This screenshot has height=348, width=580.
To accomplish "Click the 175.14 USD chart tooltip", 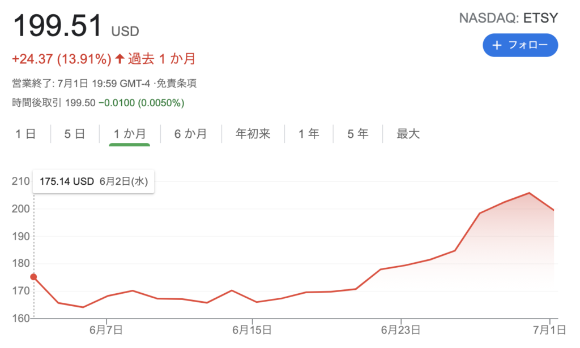I will (x=94, y=182).
